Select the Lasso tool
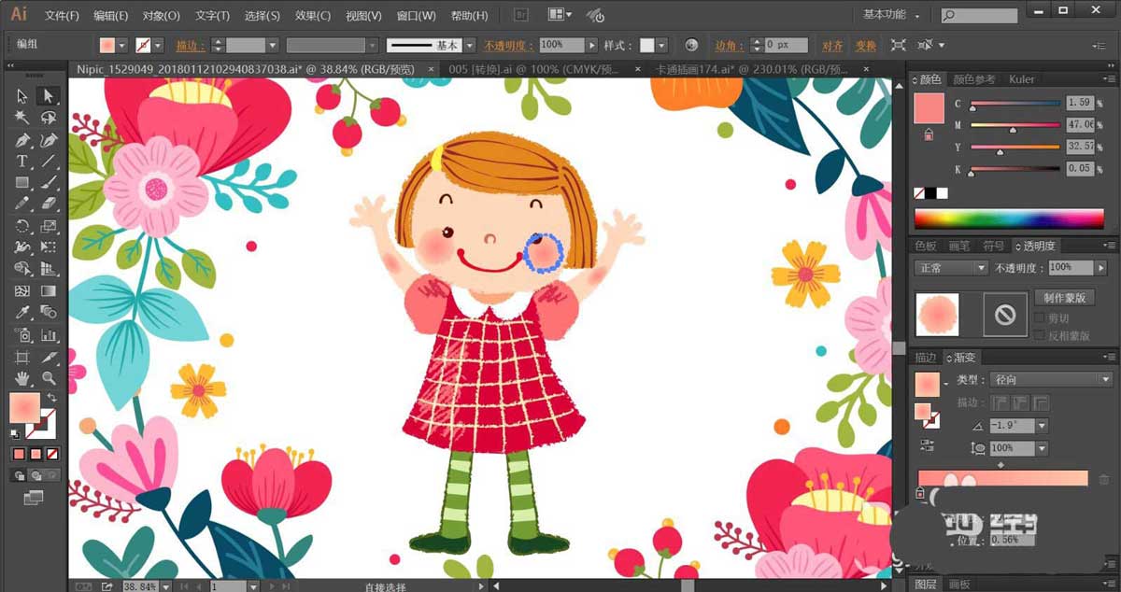1121x592 pixels. 49,118
